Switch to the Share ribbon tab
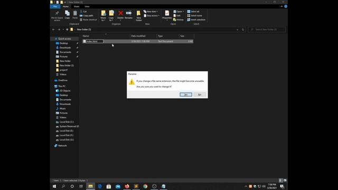The image size is (338, 190). click(x=77, y=6)
